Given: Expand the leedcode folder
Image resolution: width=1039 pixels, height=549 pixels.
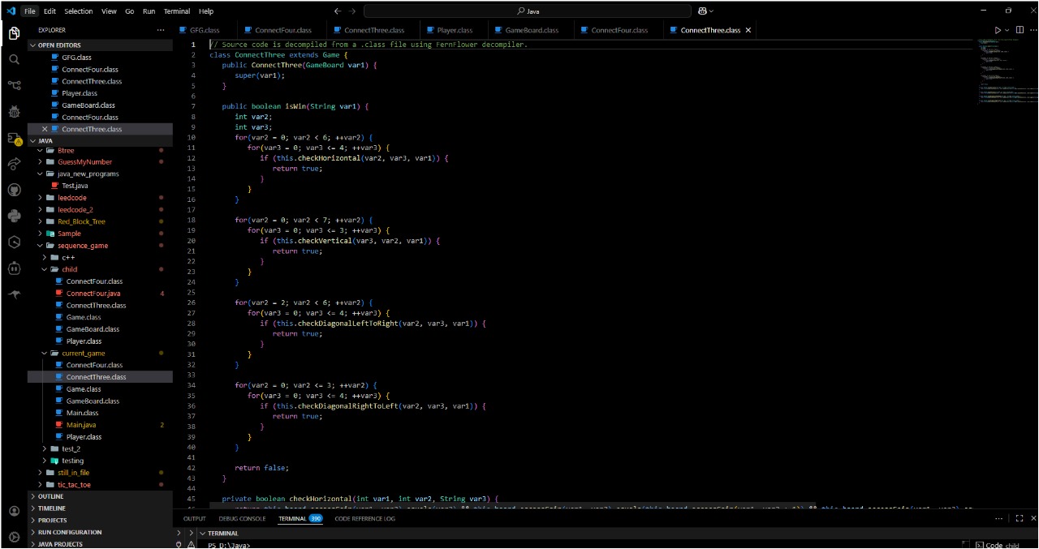Looking at the screenshot, I should [71, 198].
